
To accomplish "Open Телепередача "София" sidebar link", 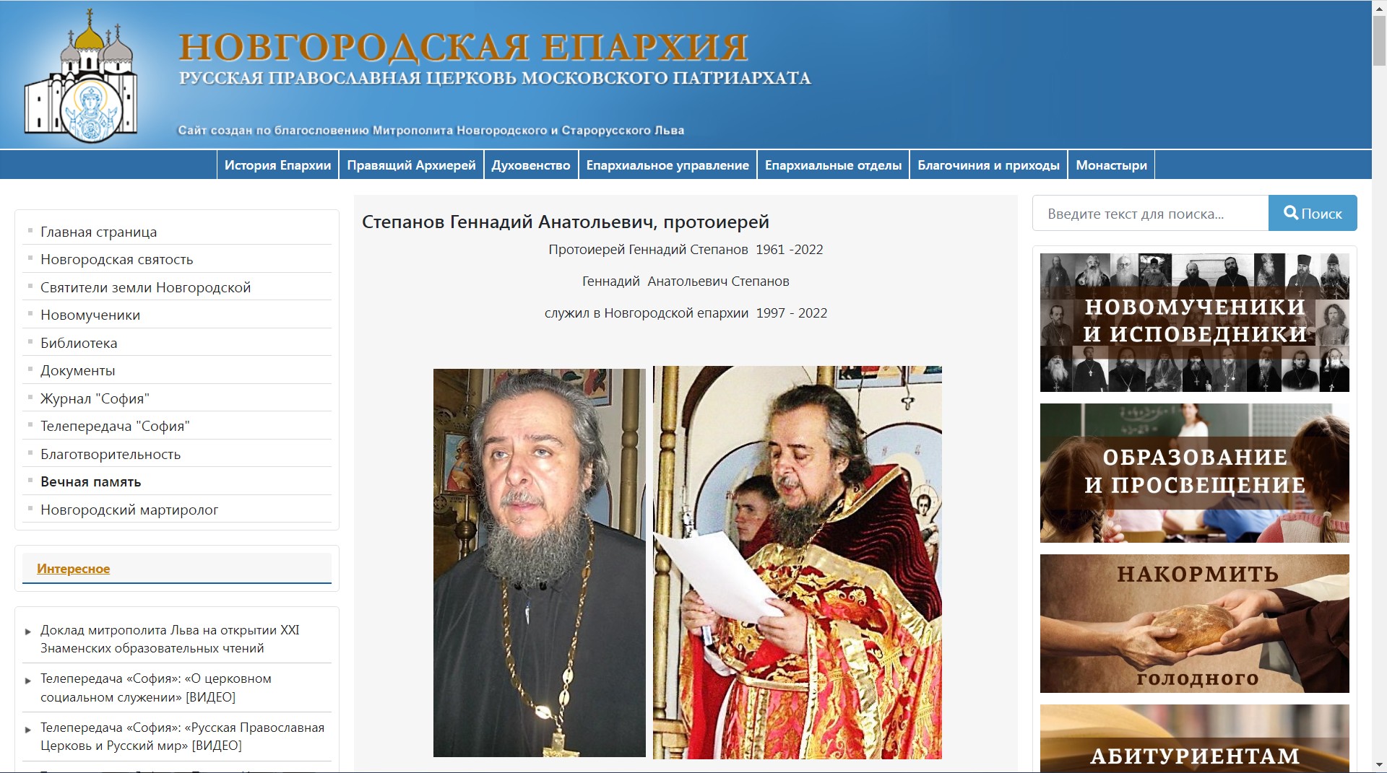I will coord(115,426).
